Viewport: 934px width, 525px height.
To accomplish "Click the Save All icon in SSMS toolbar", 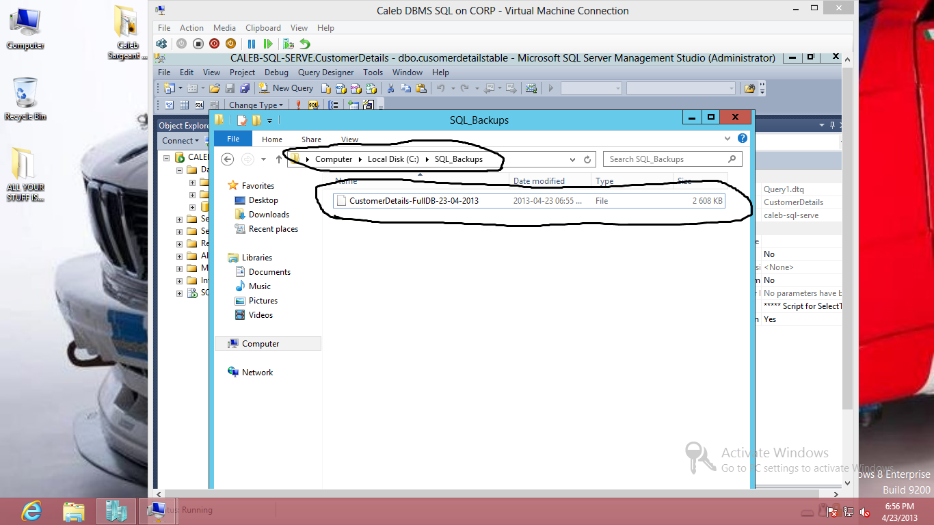I will 245,88.
